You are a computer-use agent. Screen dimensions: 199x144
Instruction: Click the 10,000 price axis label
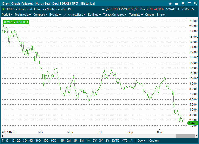coord(194,78)
